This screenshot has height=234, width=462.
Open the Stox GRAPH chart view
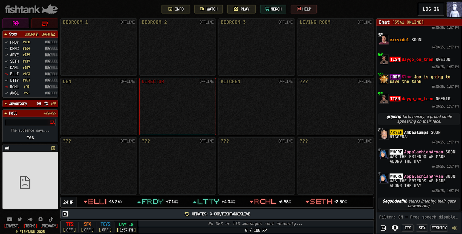(48, 34)
